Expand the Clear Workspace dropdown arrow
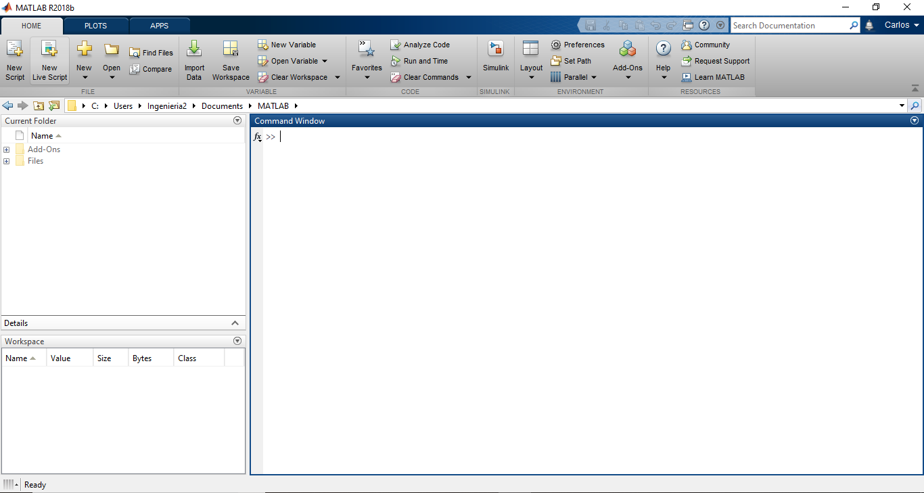Image resolution: width=924 pixels, height=493 pixels. click(x=338, y=77)
